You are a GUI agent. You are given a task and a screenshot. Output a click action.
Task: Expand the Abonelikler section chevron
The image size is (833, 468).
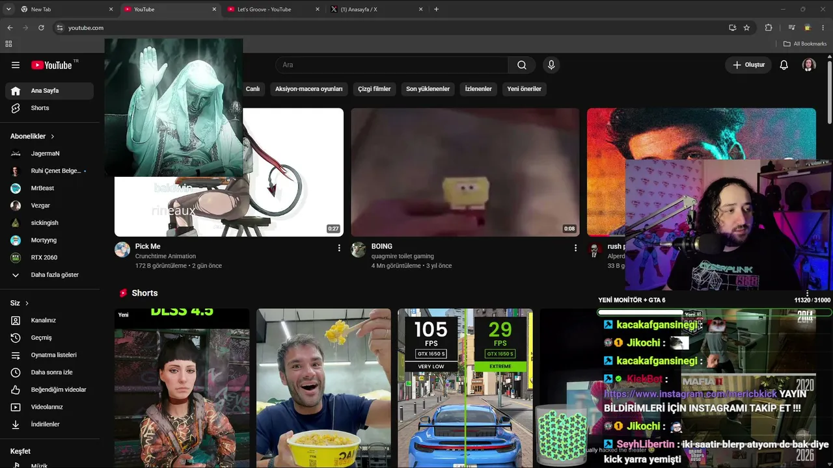[53, 136]
